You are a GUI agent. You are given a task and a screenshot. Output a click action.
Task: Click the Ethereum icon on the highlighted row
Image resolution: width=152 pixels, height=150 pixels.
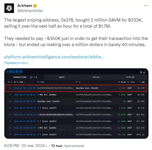(x=10, y=88)
